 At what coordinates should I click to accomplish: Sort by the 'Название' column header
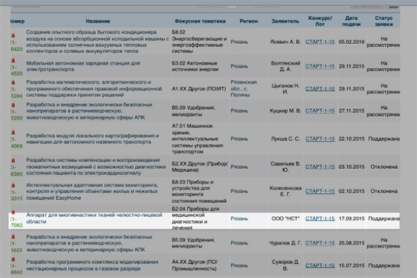click(x=97, y=21)
